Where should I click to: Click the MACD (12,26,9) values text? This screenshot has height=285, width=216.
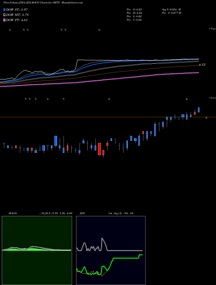click(x=56, y=213)
